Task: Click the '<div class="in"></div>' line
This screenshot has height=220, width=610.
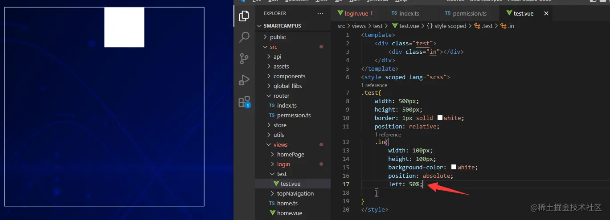Action: [x=426, y=52]
